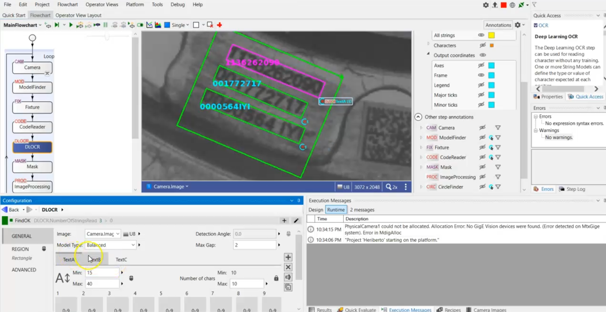606x312 pixels.
Task: Click the A height-arrows text size icon
Action: [63, 278]
